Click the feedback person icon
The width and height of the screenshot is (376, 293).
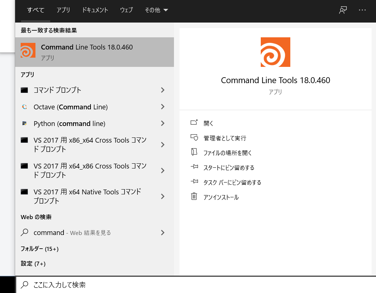(x=343, y=10)
